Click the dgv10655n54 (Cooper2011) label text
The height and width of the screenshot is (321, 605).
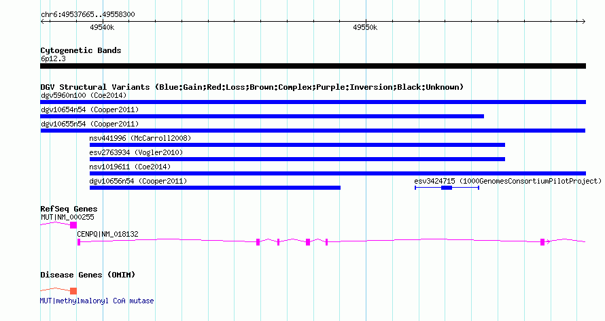coord(90,124)
